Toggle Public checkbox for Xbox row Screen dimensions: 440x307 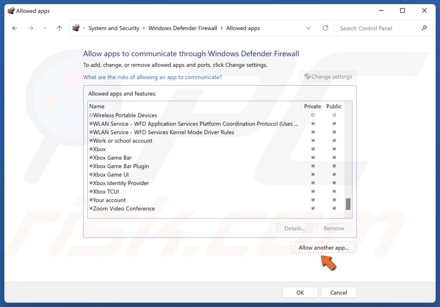[334, 149]
